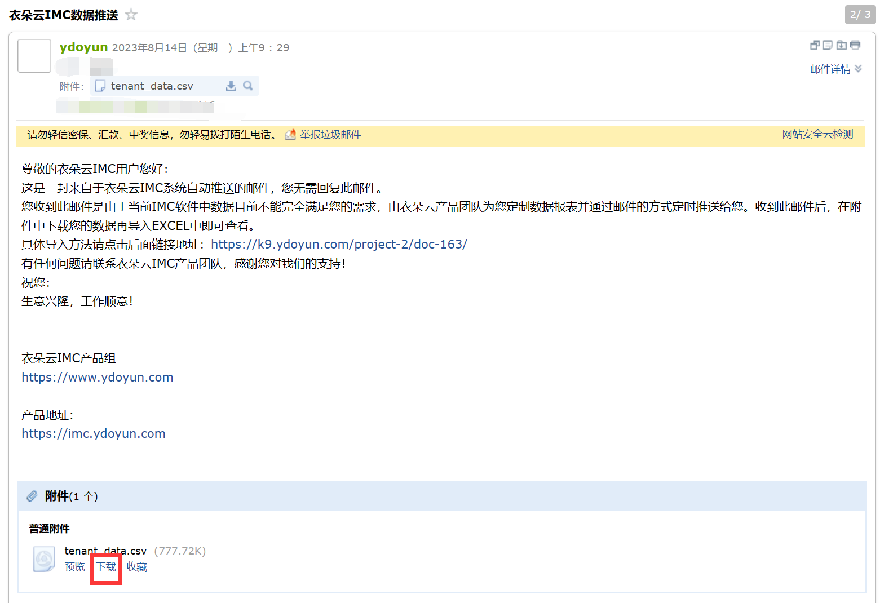Click the greeting line 尊敬的衣朵云IMC用户您好

pyautogui.click(x=95, y=169)
